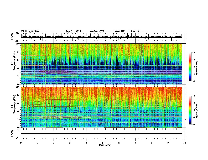This screenshot has width=208, height=160.
Task: Click tick label "5" on the Time axis
Action: click(103, 143)
